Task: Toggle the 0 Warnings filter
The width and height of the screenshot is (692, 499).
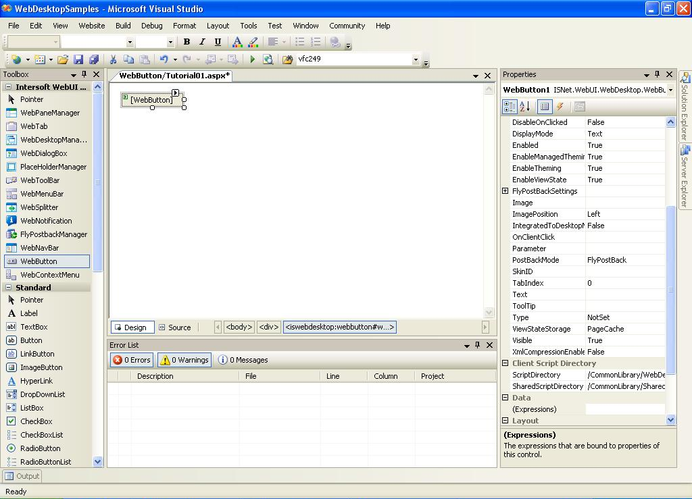Action: coord(184,360)
